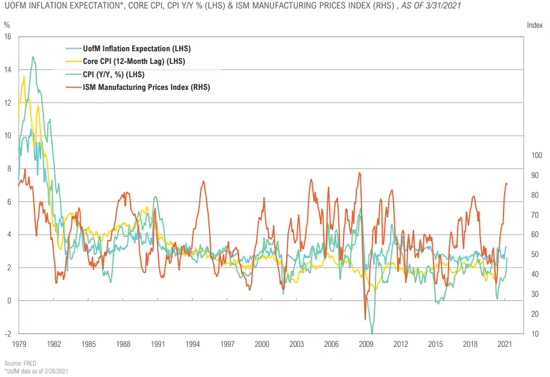The width and height of the screenshot is (550, 377).
Task: Click the UofM data as of 2/28/2021 footnote
Action: click(x=36, y=371)
